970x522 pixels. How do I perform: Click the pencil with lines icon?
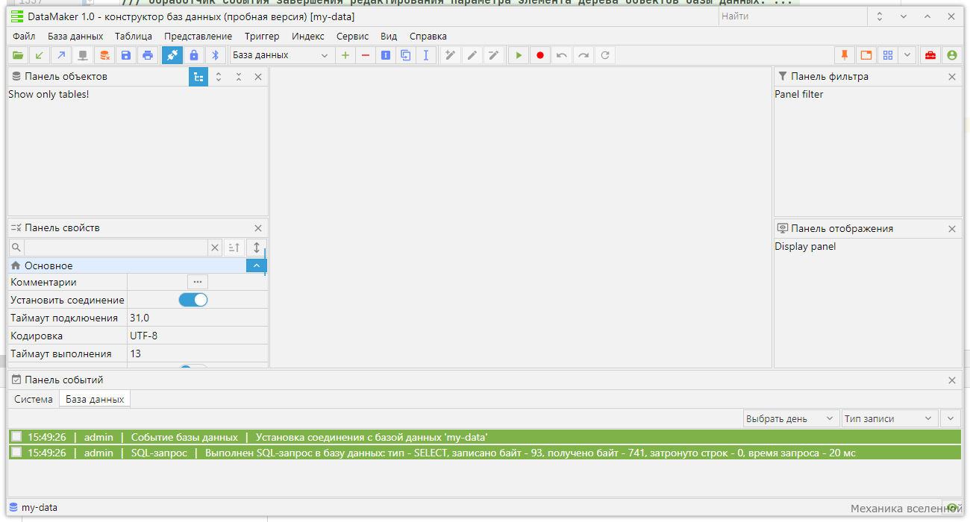493,55
